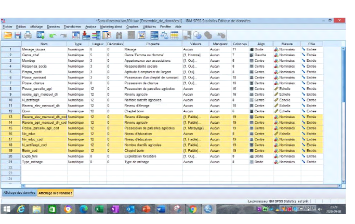
Task: Select row number 13 header
Action: [x=10, y=117]
